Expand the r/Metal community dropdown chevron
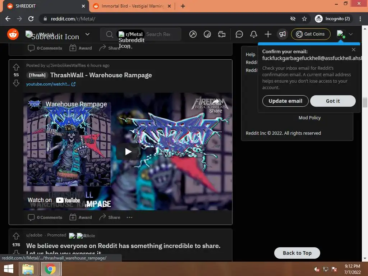Image resolution: width=368 pixels, height=276 pixels. 88,34
